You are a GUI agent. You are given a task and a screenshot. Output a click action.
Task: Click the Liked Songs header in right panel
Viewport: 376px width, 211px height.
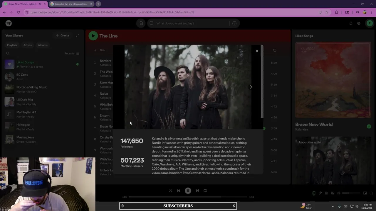click(304, 36)
